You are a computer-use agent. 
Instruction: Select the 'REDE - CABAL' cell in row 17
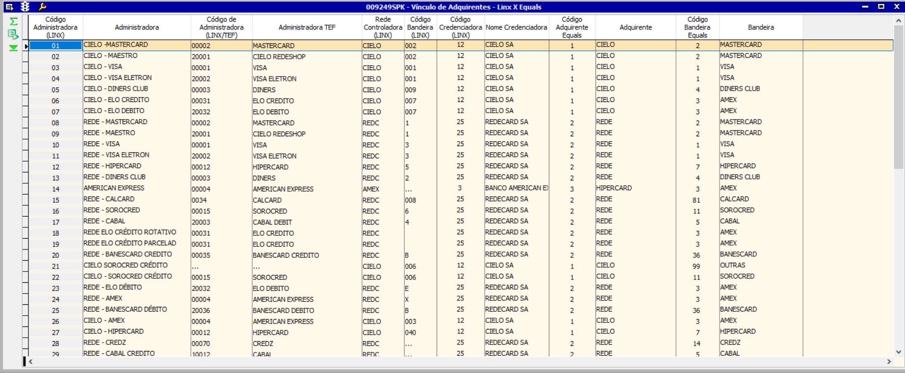pos(137,222)
